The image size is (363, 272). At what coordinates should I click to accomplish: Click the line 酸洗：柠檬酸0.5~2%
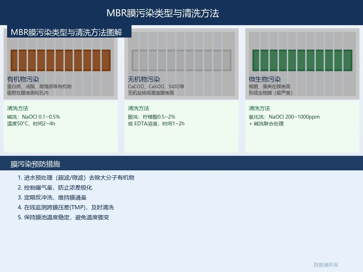tap(152, 117)
